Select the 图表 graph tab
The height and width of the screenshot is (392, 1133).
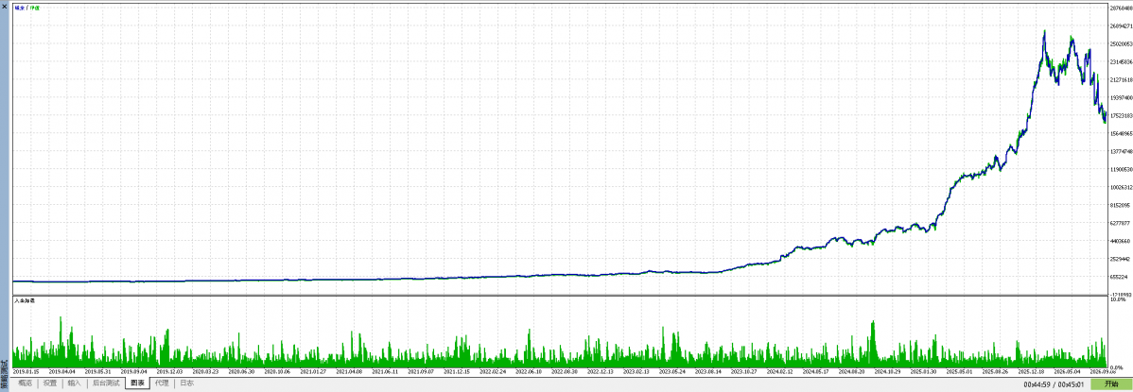coord(137,383)
